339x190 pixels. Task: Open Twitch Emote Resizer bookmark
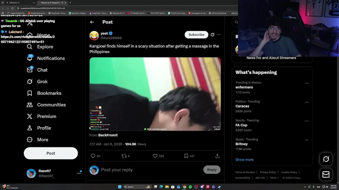(218, 13)
